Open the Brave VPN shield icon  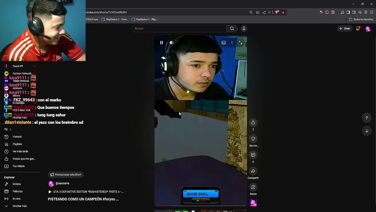click(x=366, y=12)
